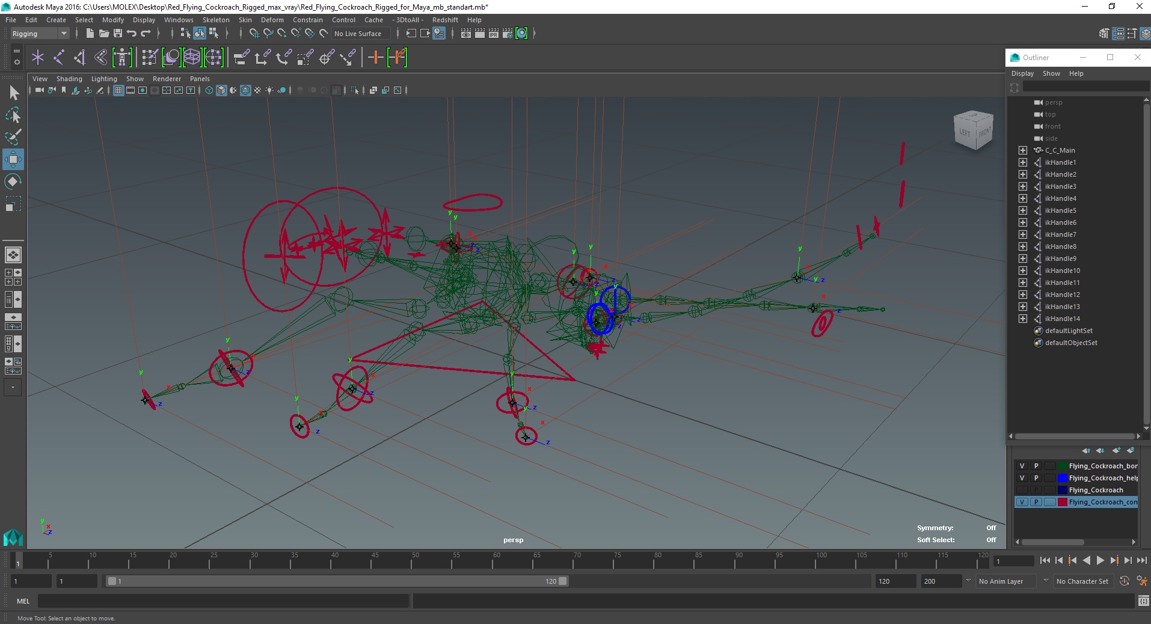Activate the Move tool in toolbox
Screen dimensions: 1151x624
(x=13, y=159)
